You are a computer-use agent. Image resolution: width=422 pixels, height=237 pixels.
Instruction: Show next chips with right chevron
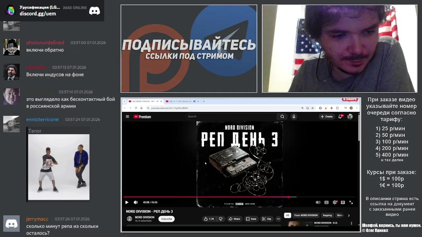click(349, 215)
